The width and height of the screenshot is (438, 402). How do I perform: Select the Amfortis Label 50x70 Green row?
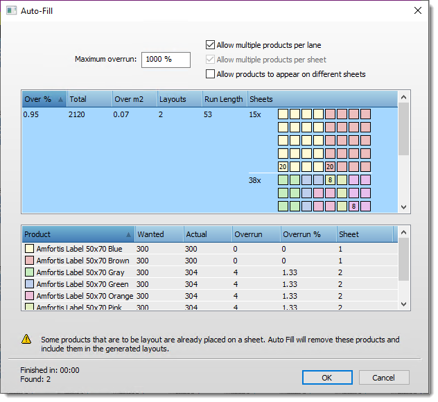210,284
